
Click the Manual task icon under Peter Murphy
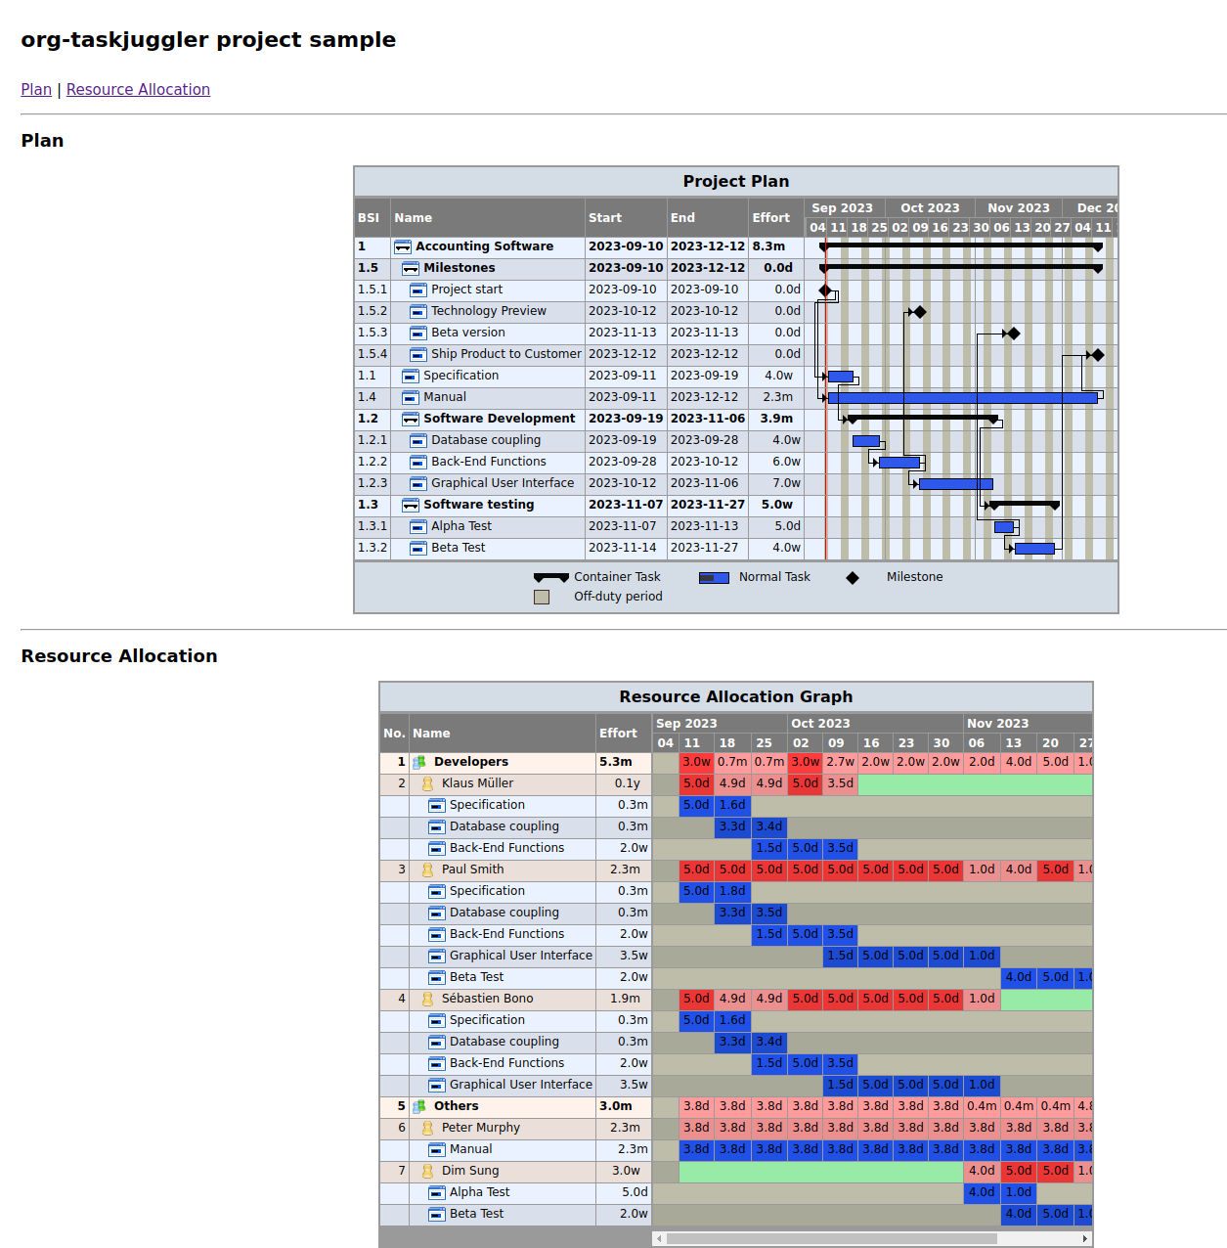click(437, 1150)
